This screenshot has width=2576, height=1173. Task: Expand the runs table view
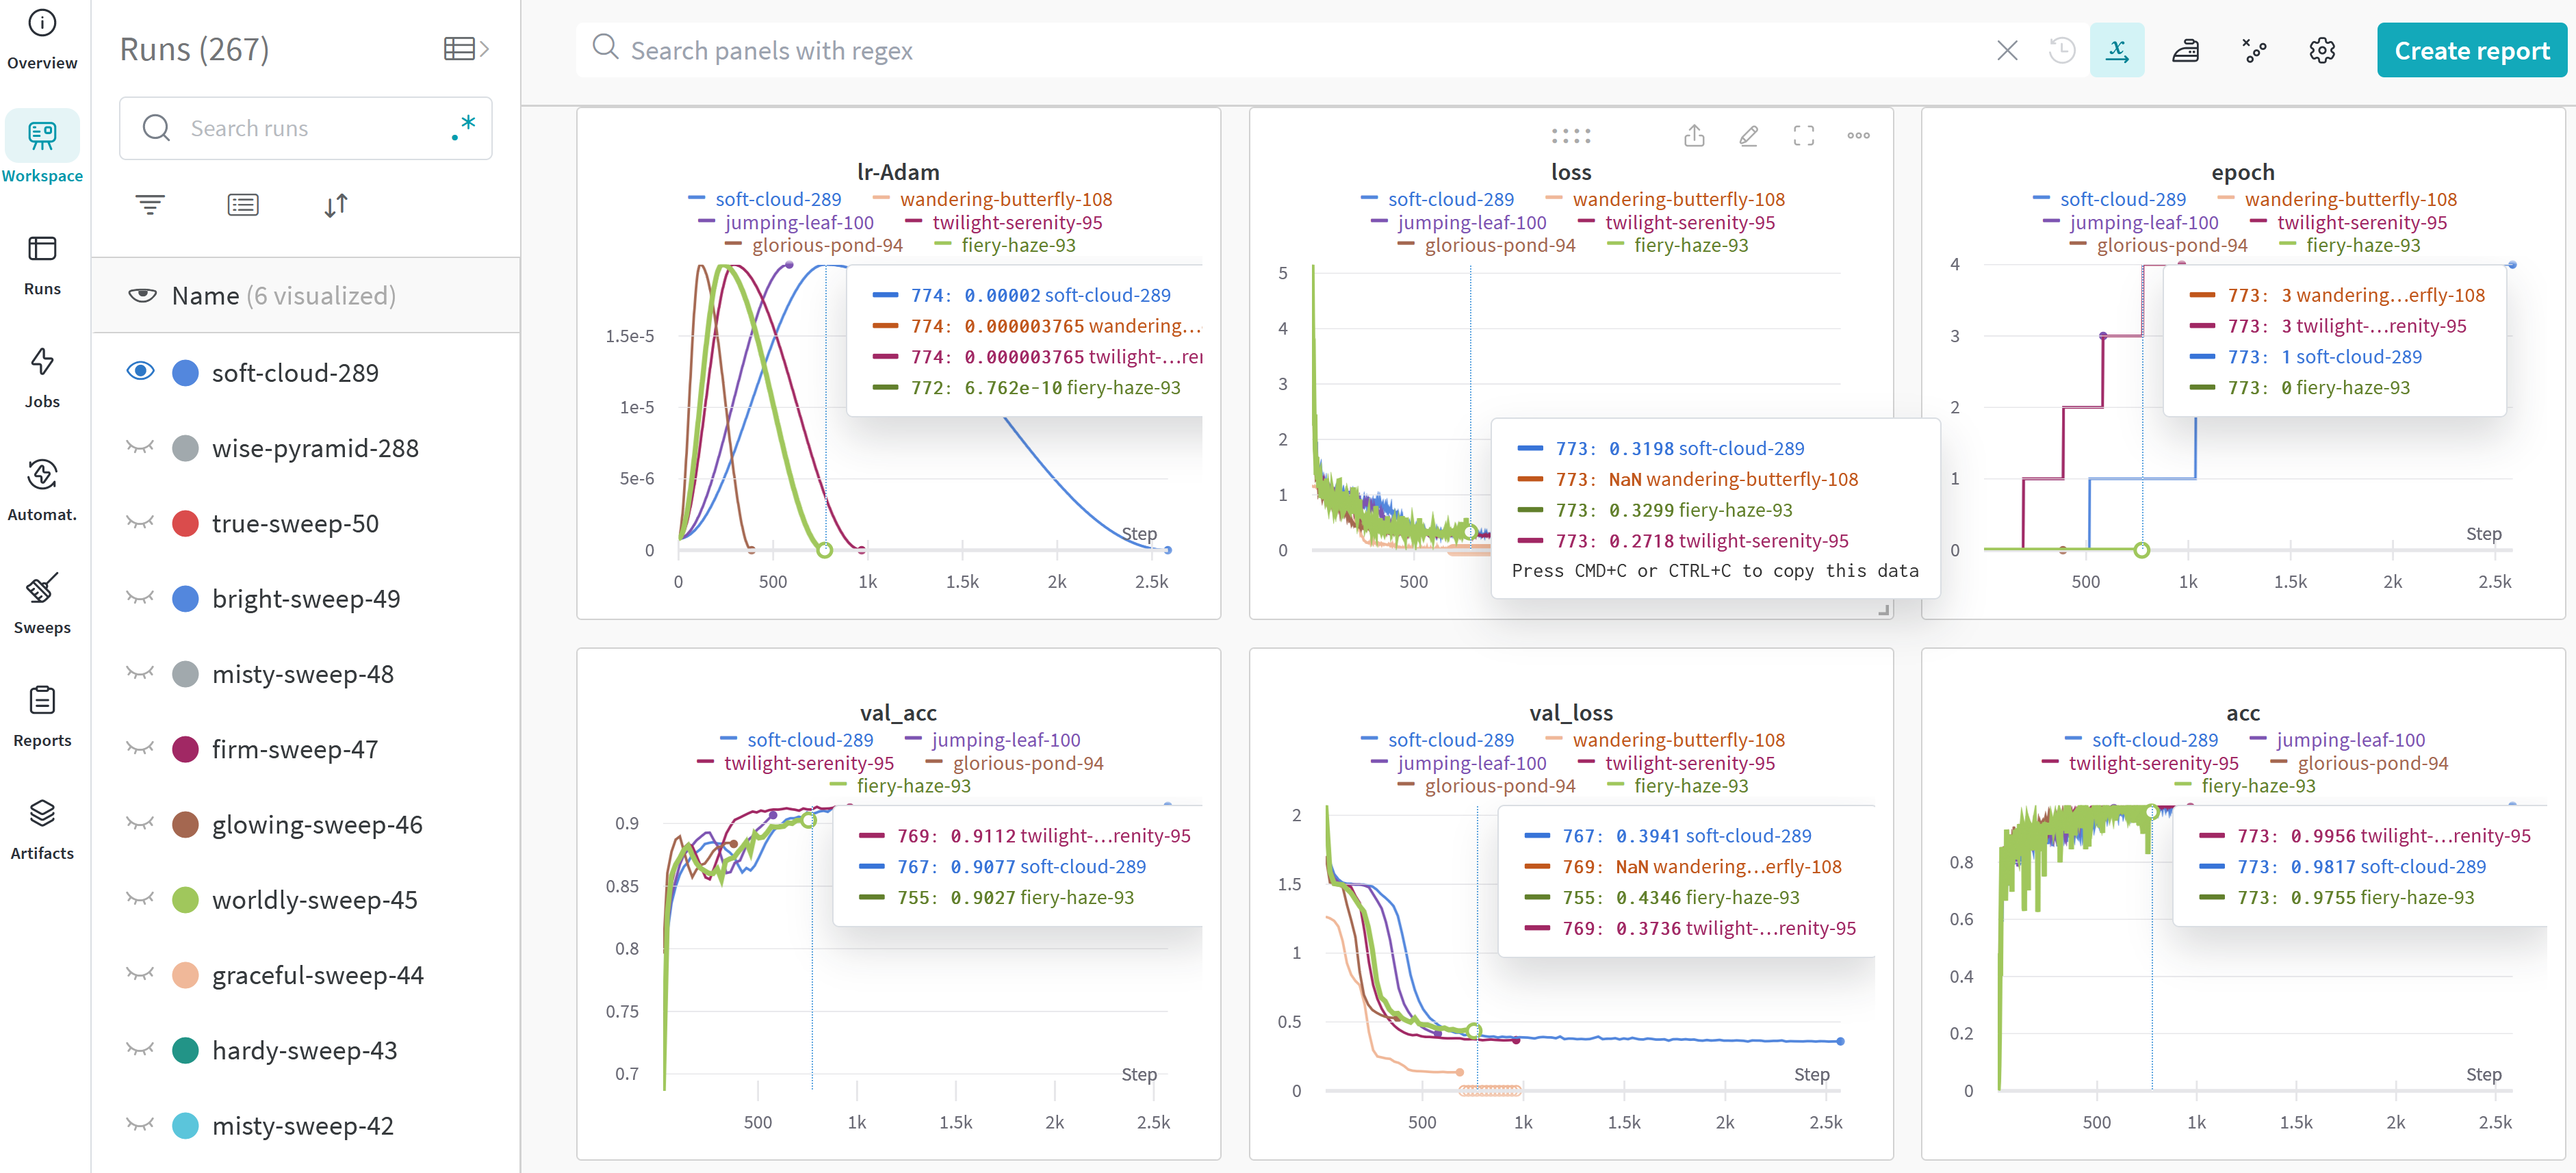[466, 49]
